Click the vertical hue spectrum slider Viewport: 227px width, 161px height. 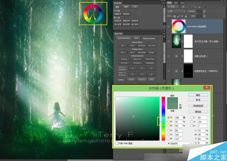pos(163,119)
